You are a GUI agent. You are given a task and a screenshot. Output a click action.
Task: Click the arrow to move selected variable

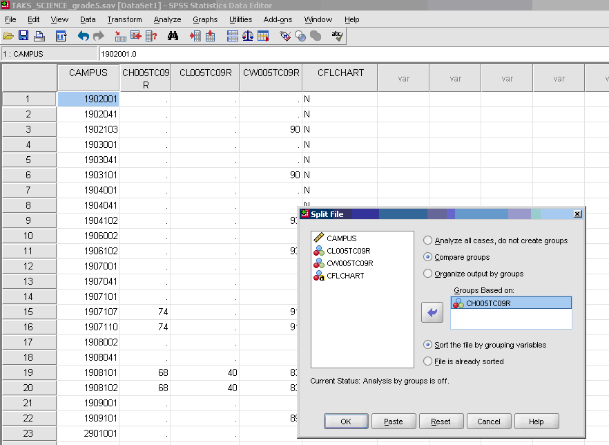(x=432, y=312)
